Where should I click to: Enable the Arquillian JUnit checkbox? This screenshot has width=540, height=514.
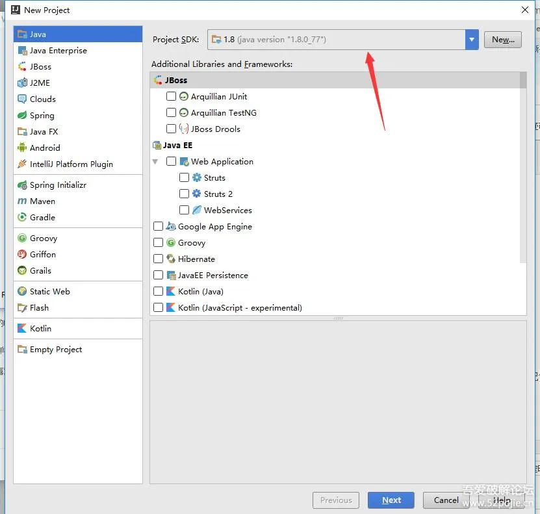171,96
